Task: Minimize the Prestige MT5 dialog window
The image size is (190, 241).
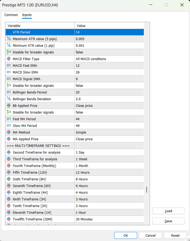Action: click(x=151, y=5)
